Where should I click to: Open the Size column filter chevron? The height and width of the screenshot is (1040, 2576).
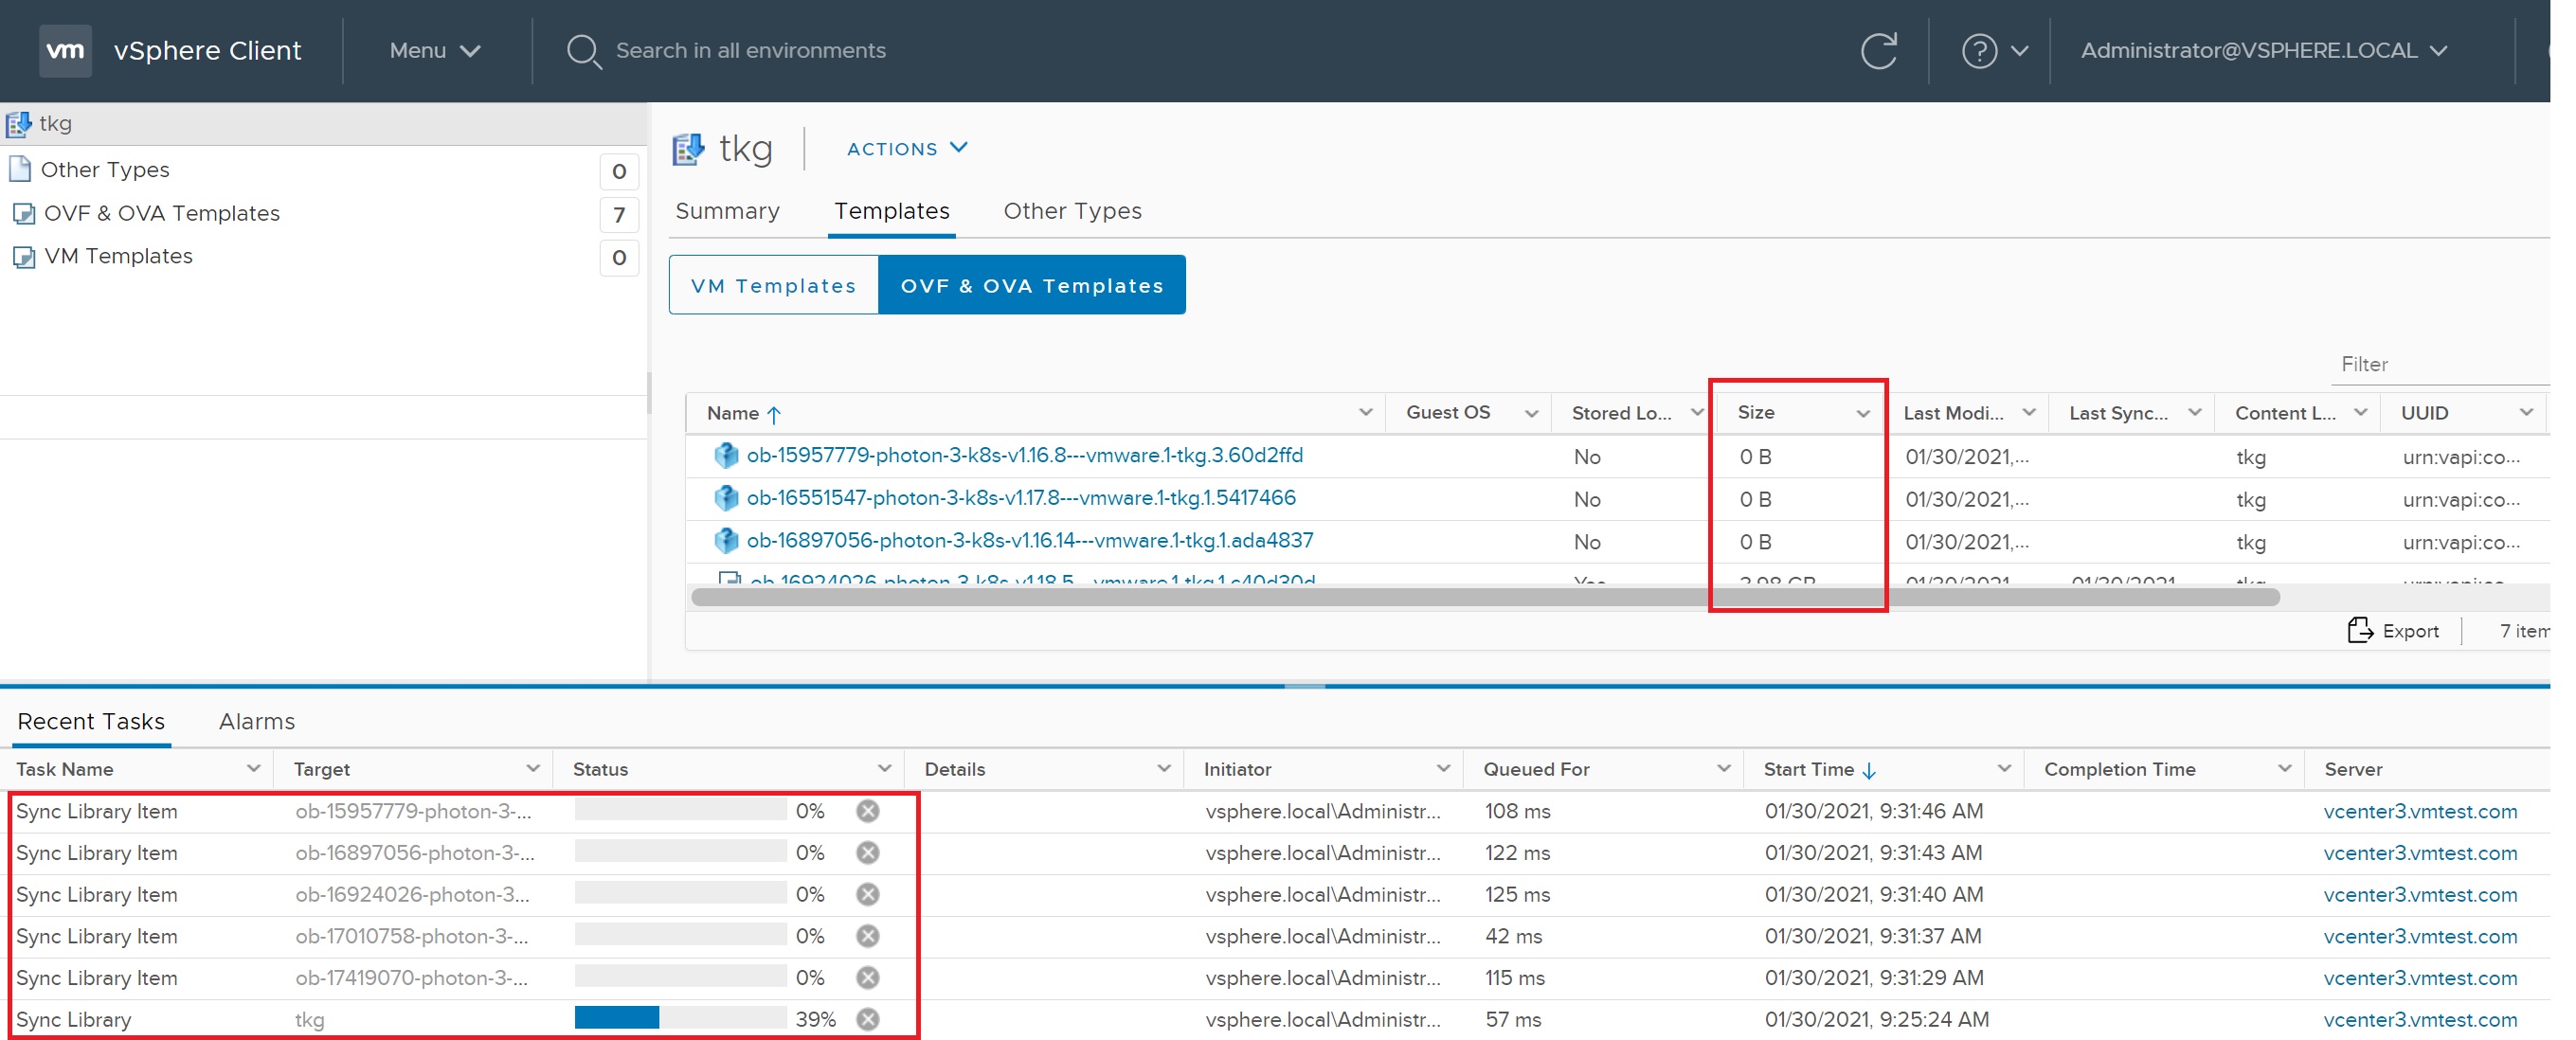tap(1862, 413)
